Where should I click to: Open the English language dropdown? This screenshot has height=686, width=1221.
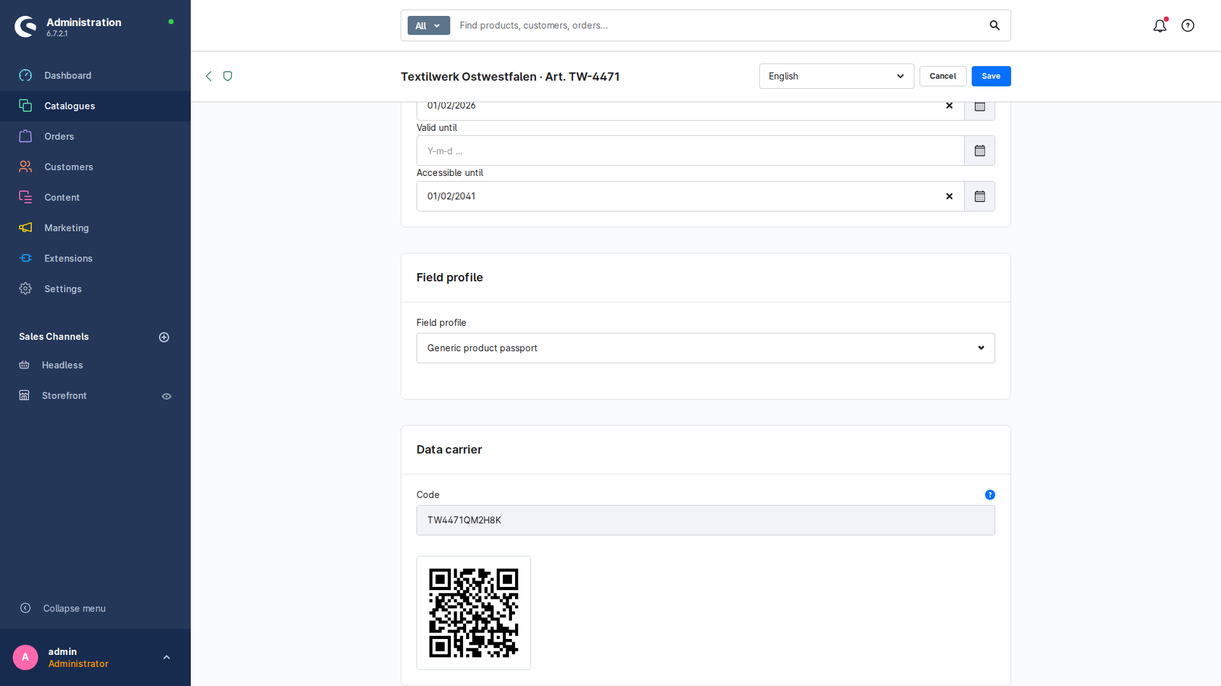click(x=837, y=76)
